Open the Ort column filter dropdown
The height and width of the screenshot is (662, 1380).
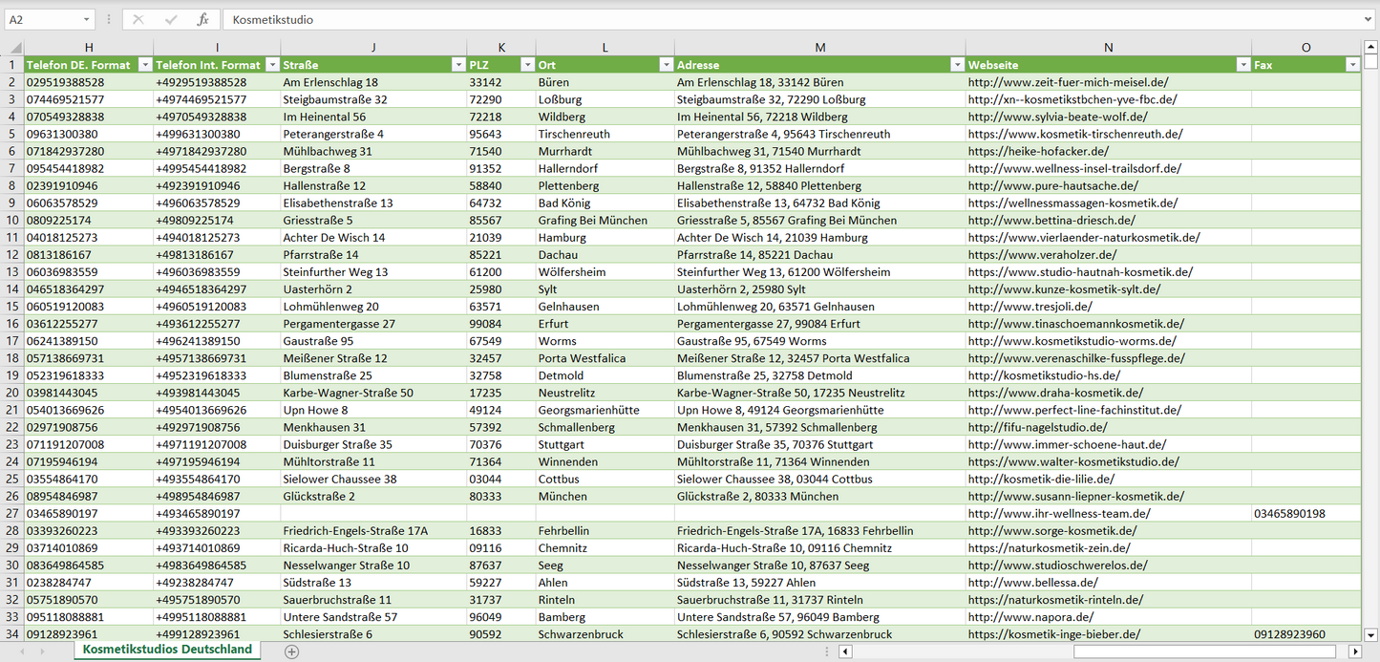(x=666, y=65)
